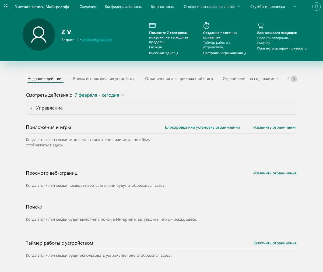The image size is (323, 272).
Task: Click the stopwatch screen time icon
Action: pyautogui.click(x=206, y=25)
